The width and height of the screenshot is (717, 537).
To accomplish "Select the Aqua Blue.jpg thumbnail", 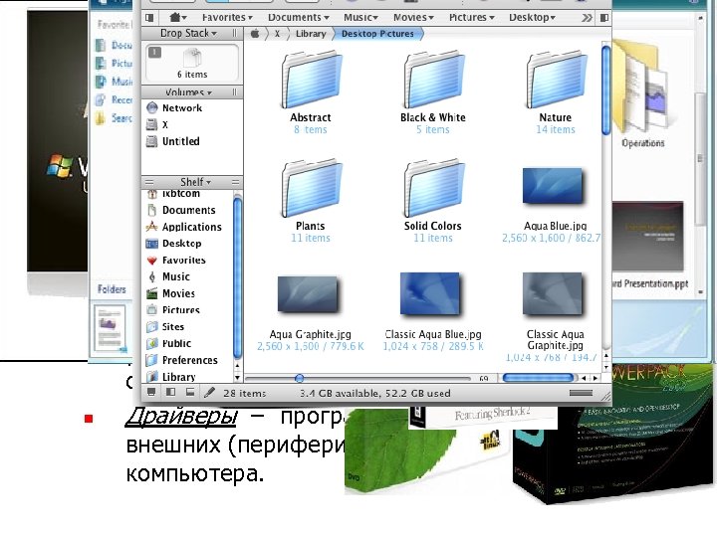I will (x=554, y=185).
